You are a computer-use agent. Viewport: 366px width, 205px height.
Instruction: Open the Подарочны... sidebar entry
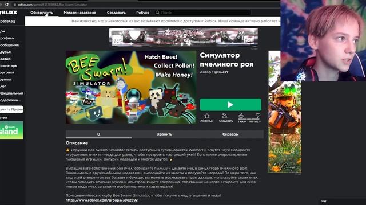(x=10, y=100)
